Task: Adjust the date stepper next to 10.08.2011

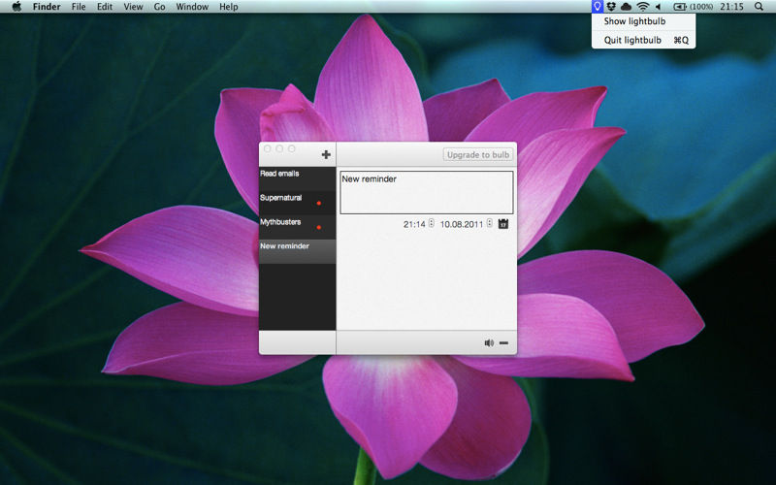Action: (x=490, y=223)
